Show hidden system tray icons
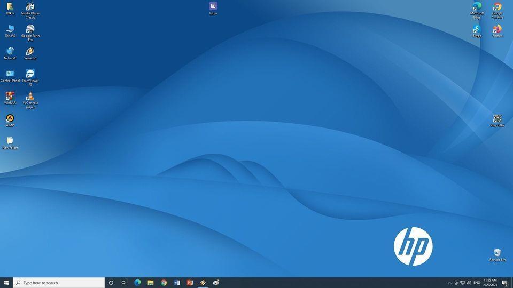 (449, 283)
